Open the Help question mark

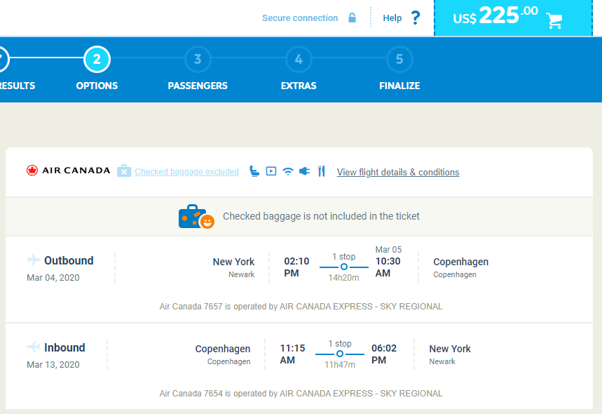coord(416,18)
